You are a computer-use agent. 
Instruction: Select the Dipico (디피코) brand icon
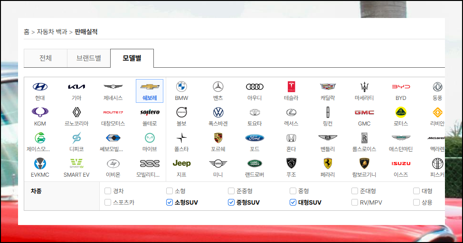(76, 138)
